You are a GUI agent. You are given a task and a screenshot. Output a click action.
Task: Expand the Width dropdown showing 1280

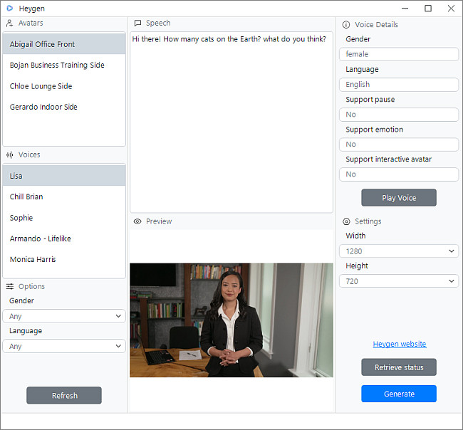point(399,251)
